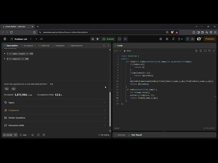Expand the code editor fullscreen
Viewport: 218px width, 163px height.
[214, 51]
